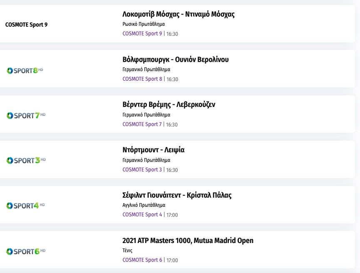Click the bold COSMOTE Sport 9 channel label
360x273 pixels.
point(26,25)
